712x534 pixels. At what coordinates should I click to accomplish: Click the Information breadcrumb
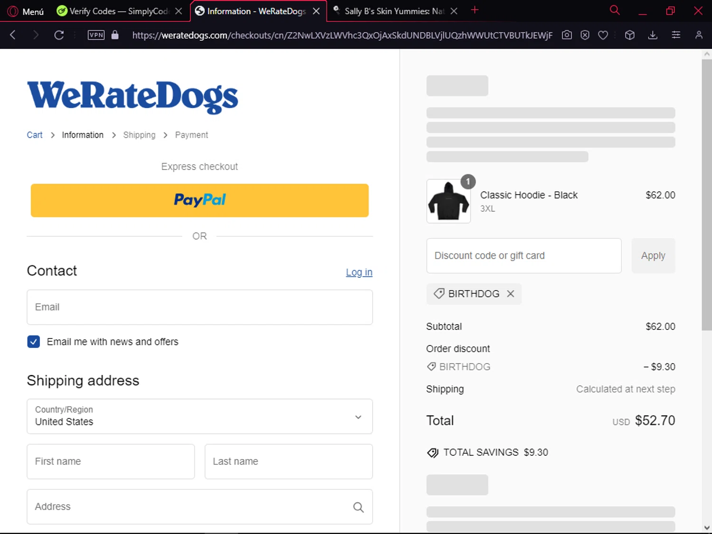coord(83,135)
